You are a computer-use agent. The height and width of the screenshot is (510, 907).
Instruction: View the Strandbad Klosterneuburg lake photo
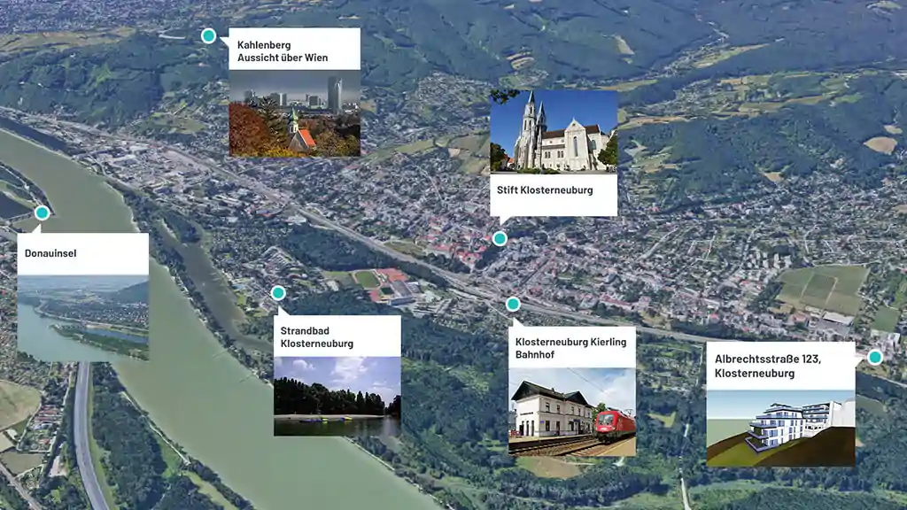pyautogui.click(x=337, y=396)
